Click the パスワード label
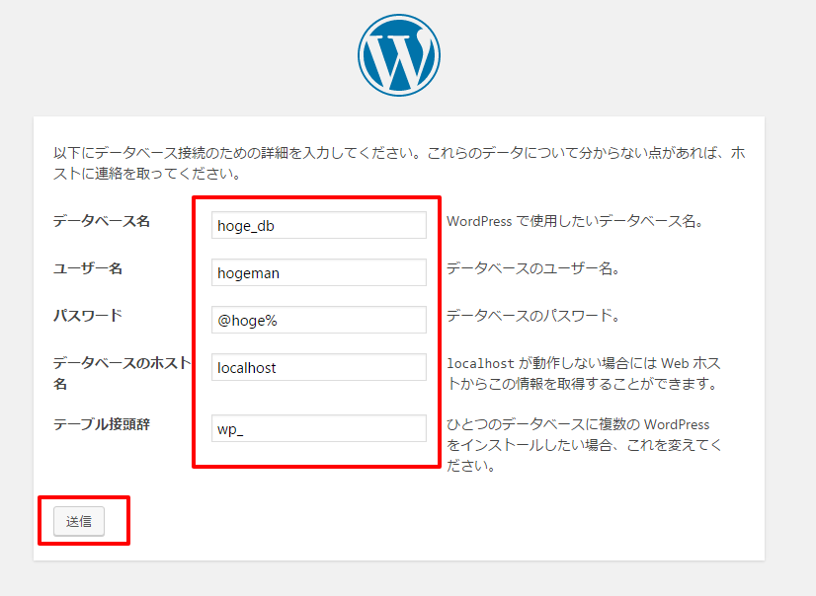This screenshot has width=816, height=596. [x=87, y=316]
